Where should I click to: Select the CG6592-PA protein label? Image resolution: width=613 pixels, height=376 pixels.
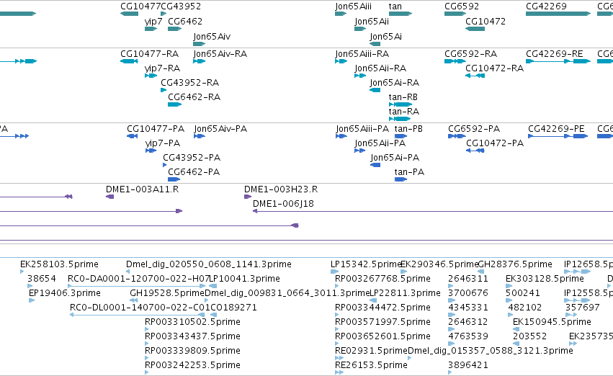point(474,129)
